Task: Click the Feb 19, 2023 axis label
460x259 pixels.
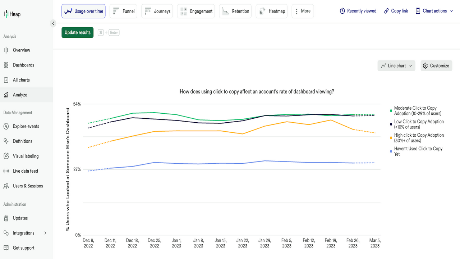Action: (331, 243)
